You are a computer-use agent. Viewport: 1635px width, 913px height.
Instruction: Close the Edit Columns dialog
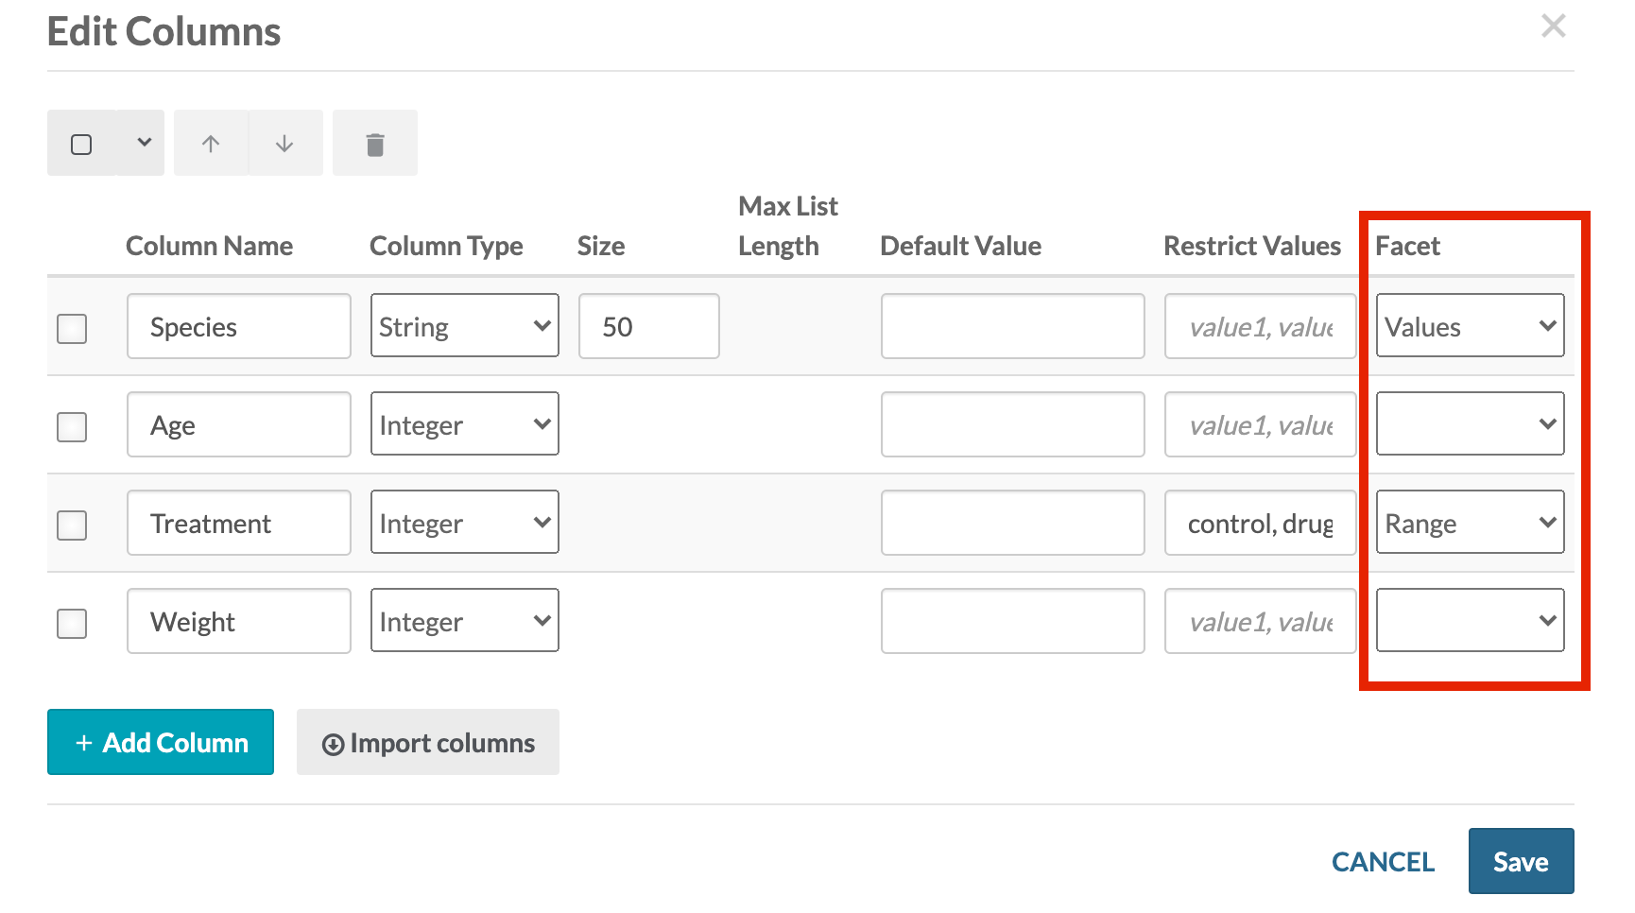click(1553, 26)
